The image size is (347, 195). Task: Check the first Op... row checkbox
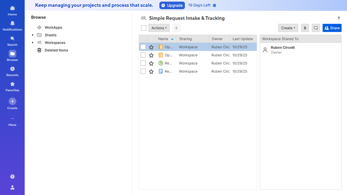pos(143,47)
